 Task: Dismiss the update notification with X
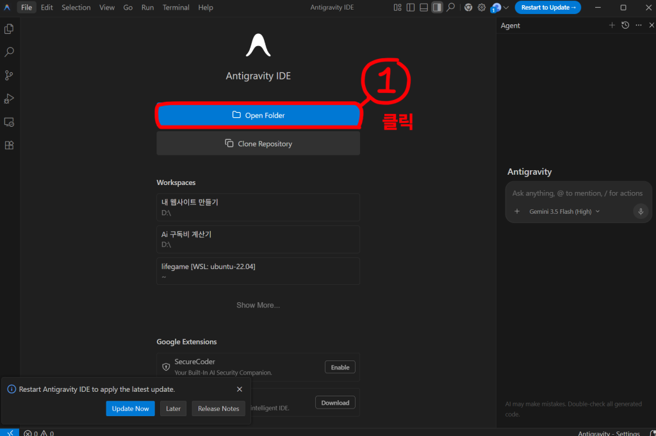coord(240,389)
